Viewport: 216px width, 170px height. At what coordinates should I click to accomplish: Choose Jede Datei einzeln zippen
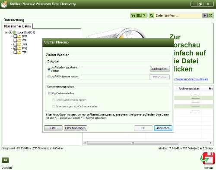click(54, 100)
